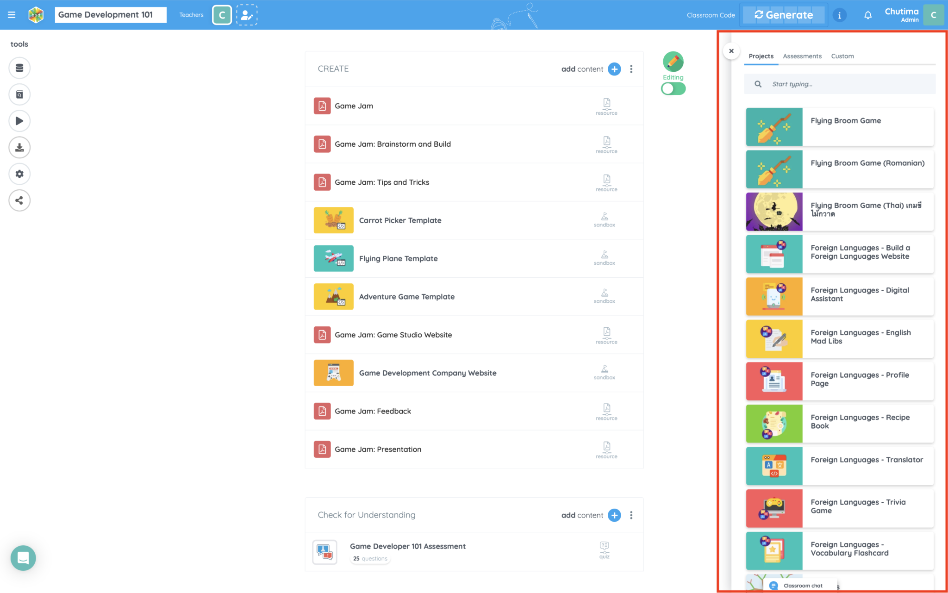Add content to the CREATE section
Viewport: 948px width, 593px height.
614,69
